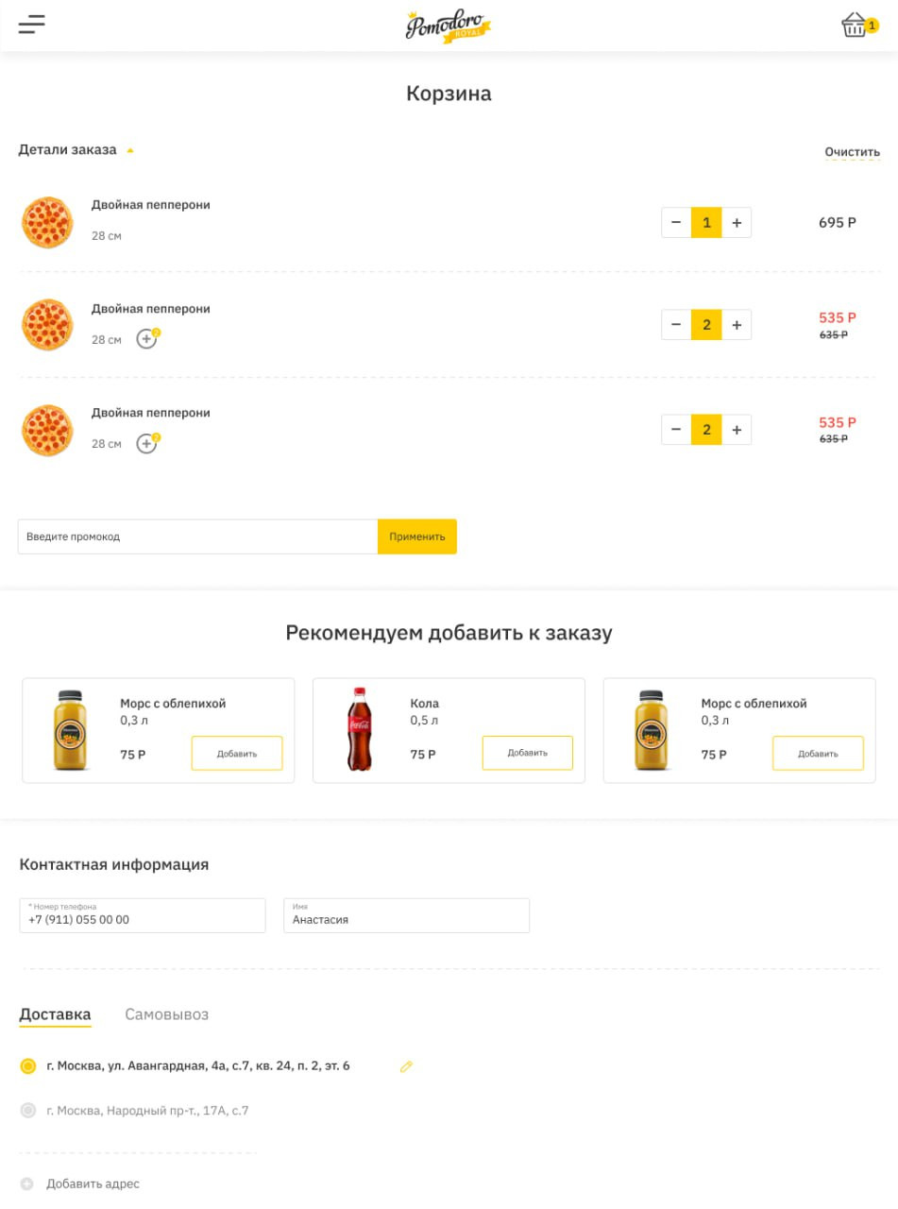Apply promo code with Применить button

click(416, 536)
